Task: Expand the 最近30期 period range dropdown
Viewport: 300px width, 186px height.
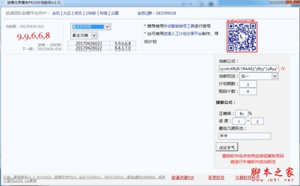Action: (x=94, y=35)
